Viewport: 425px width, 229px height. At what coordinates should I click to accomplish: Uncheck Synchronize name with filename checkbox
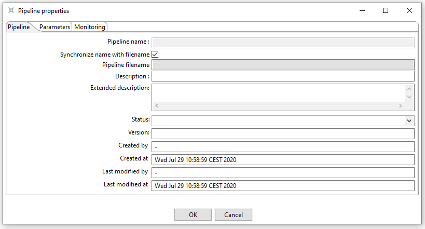point(155,54)
